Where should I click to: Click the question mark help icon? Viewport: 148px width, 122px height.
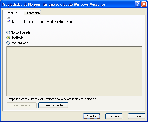click(x=138, y=4)
